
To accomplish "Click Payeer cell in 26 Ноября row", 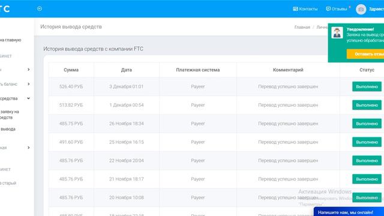I will tap(198, 124).
